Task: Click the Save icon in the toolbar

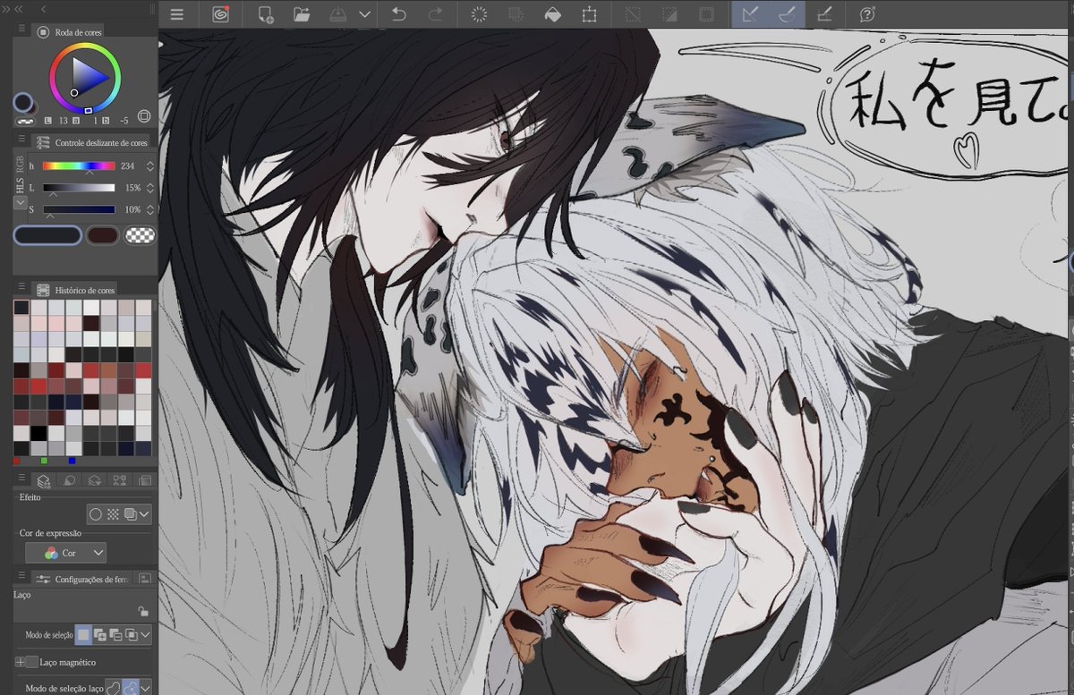Action: tap(337, 14)
